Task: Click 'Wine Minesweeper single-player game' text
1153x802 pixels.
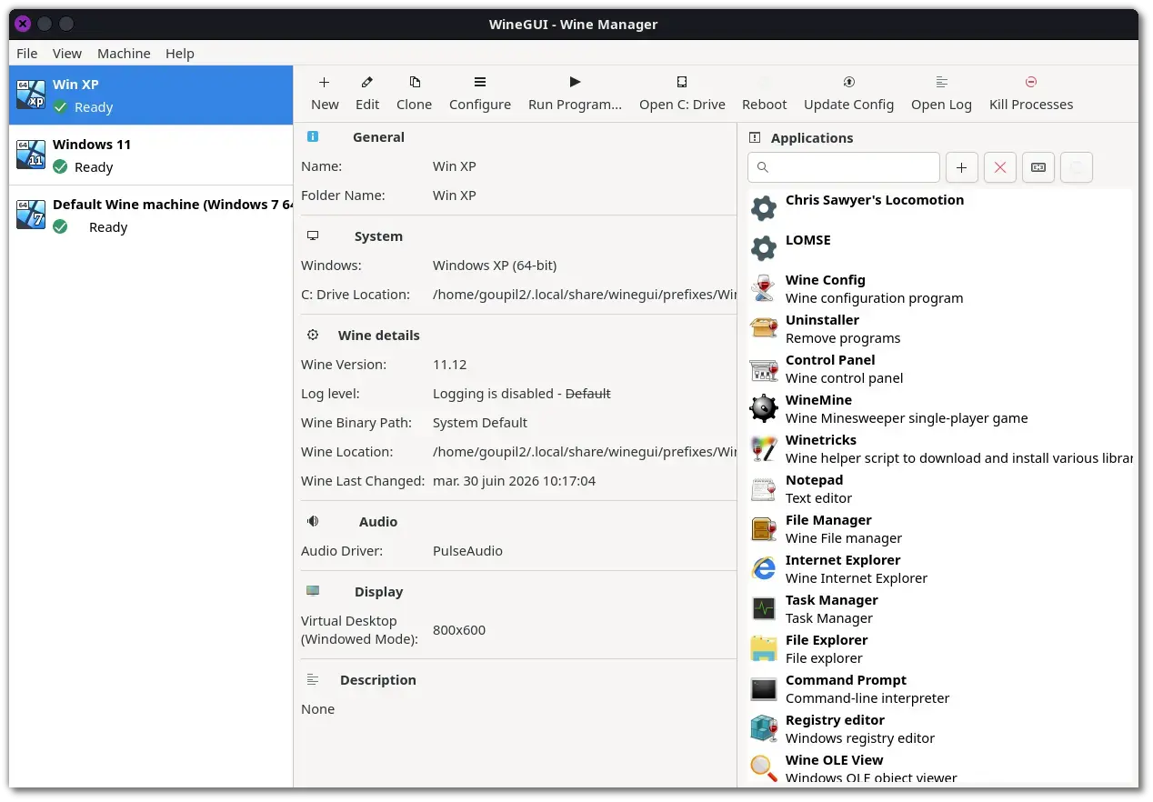Action: [907, 418]
